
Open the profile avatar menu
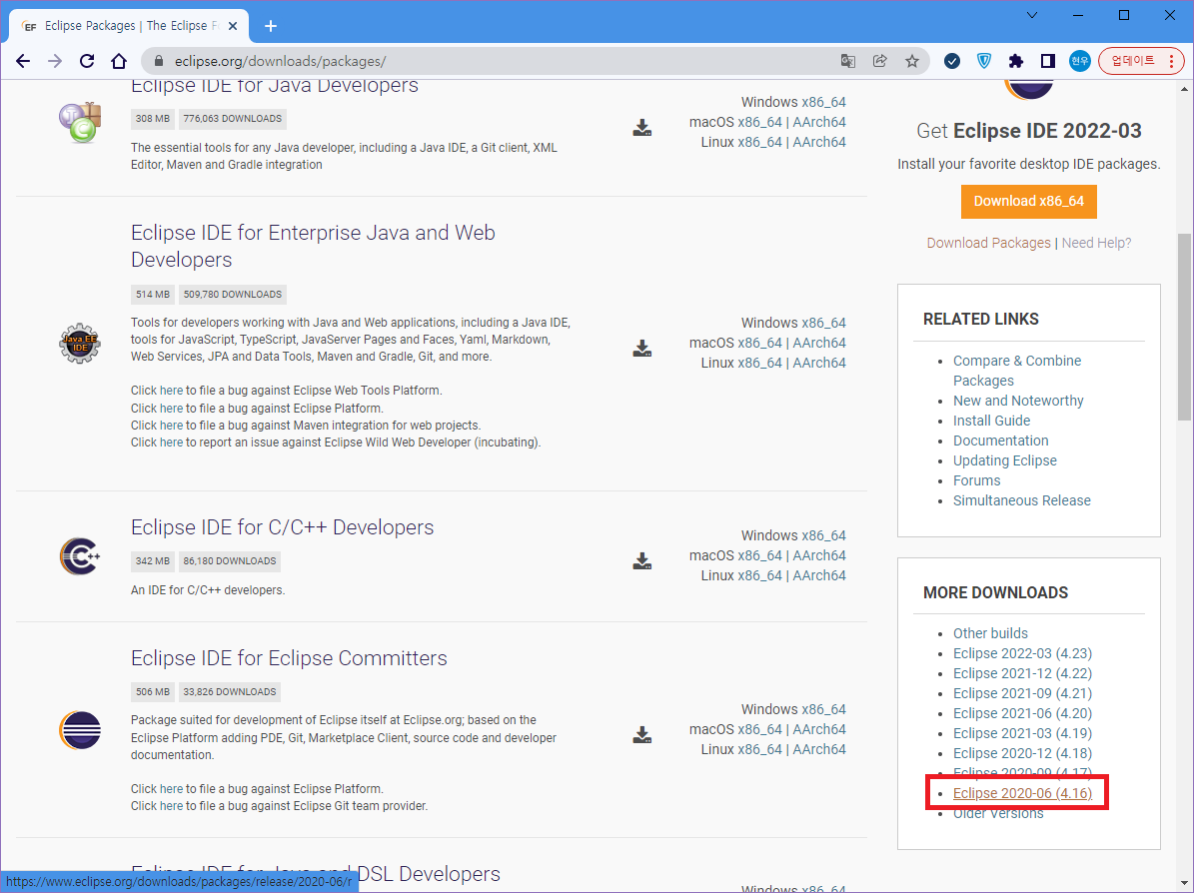[1080, 61]
